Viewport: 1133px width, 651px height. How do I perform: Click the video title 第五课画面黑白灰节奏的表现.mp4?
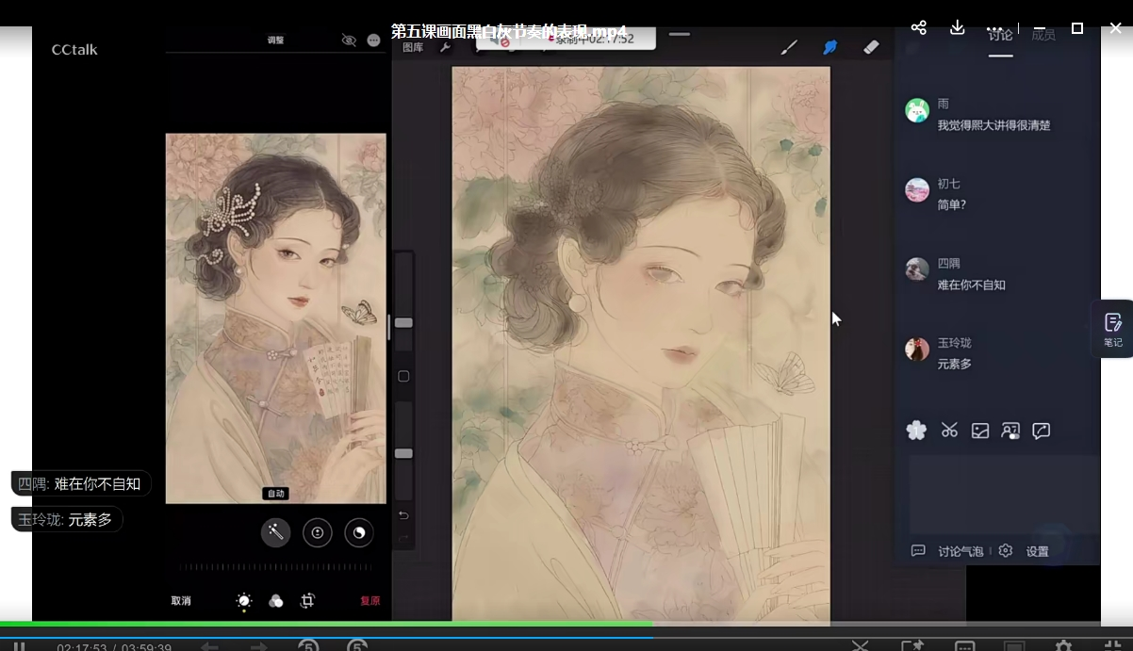(509, 31)
